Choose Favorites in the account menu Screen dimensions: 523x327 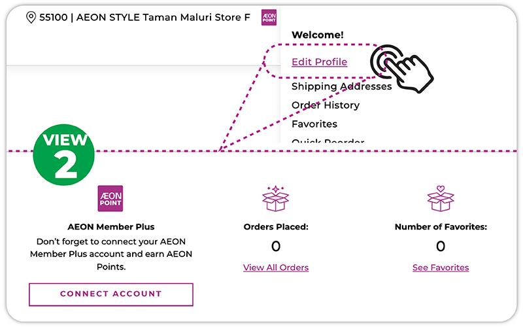(x=314, y=124)
